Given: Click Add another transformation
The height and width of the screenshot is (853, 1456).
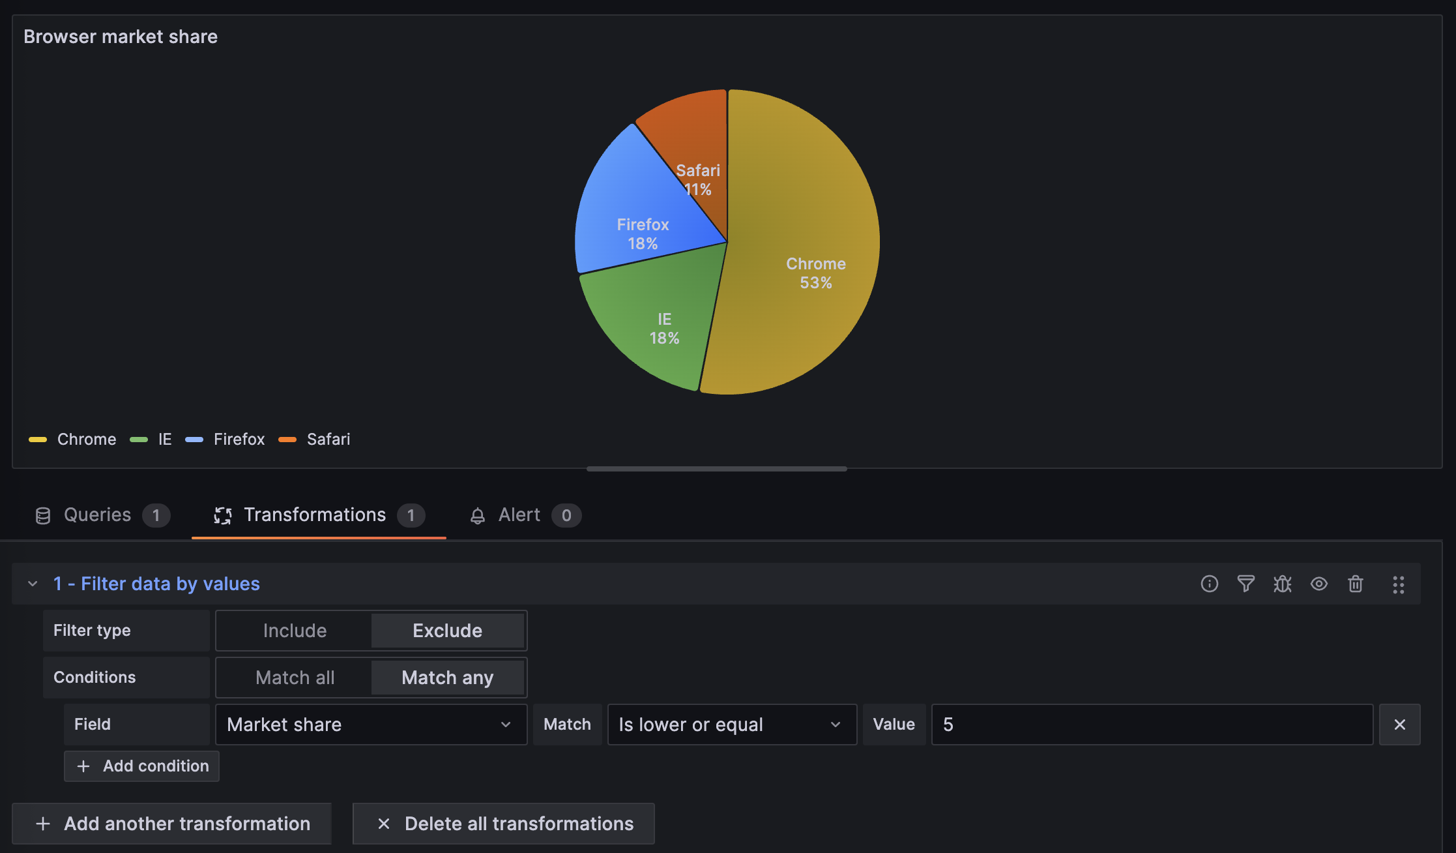Looking at the screenshot, I should tap(172, 823).
